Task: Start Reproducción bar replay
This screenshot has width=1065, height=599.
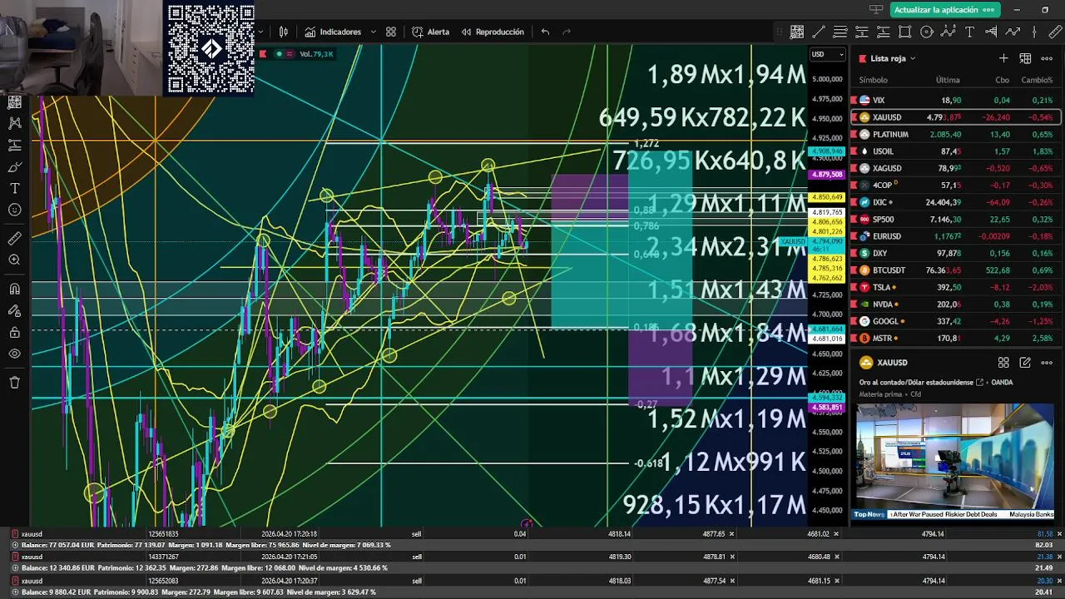Action: click(x=492, y=32)
